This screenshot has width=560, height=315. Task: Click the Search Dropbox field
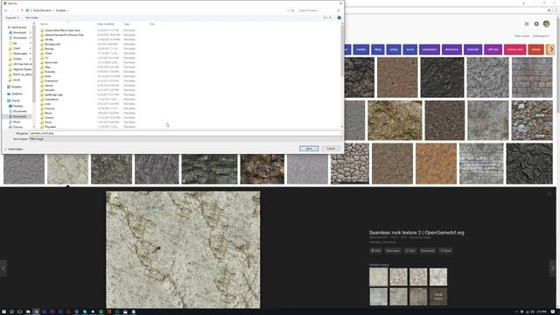coord(318,10)
